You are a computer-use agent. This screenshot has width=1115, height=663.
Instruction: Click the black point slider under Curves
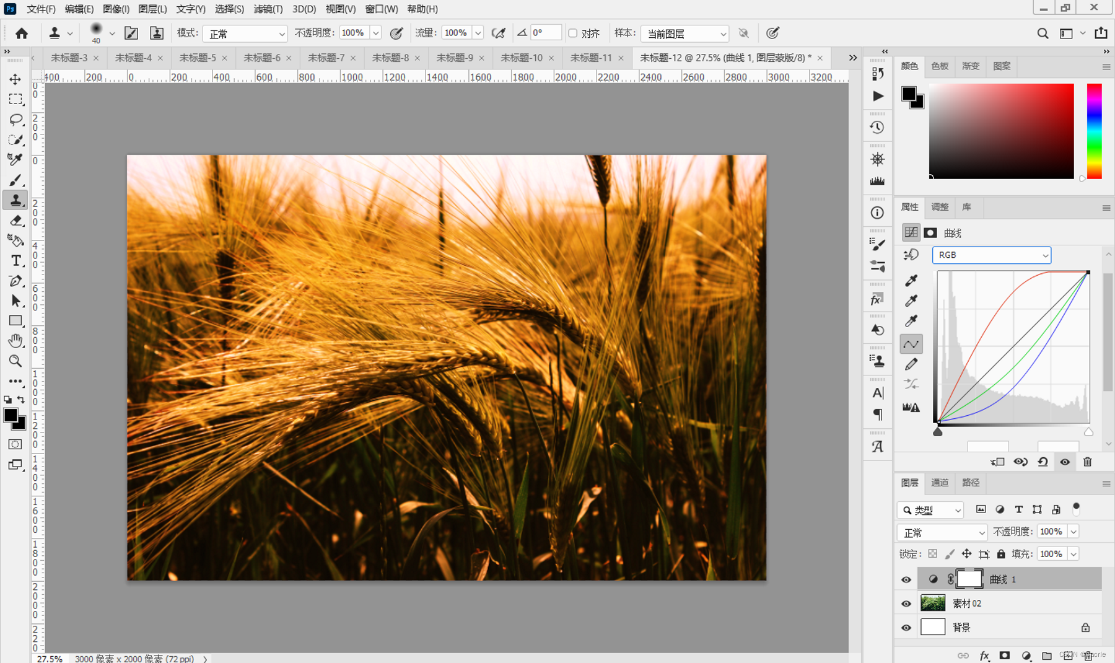[x=938, y=432]
